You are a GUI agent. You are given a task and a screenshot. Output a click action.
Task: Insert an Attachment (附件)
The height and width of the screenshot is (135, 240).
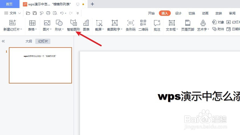click(218, 29)
